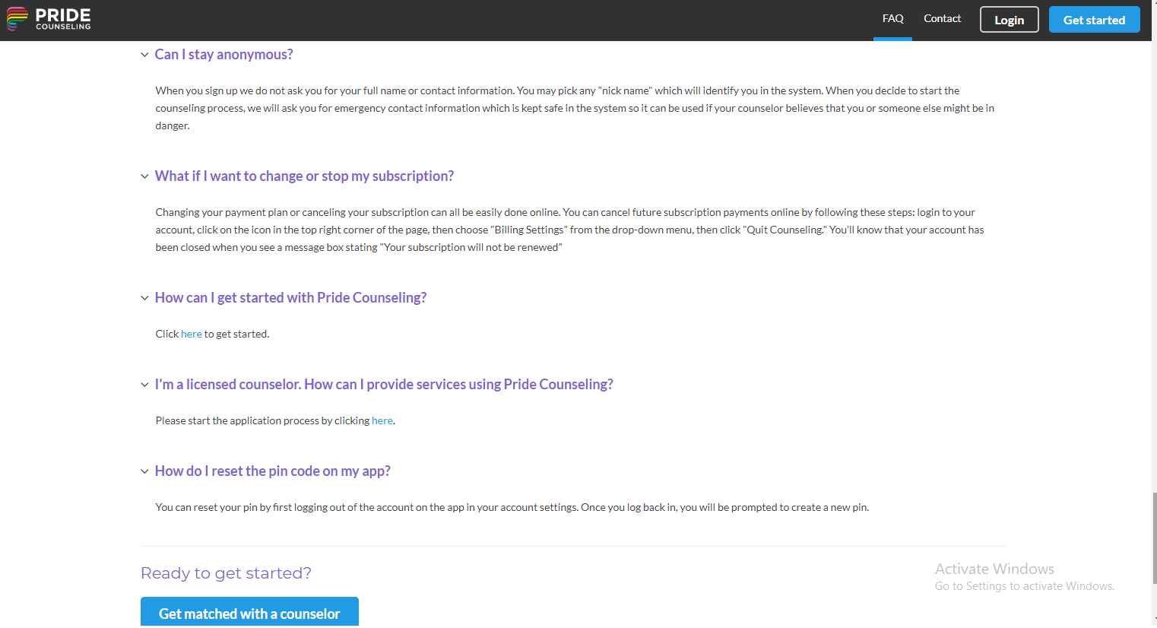Screen dimensions: 1157x628
Task: Click the answer paragraph starting 'When you sign up'
Action: [575, 108]
